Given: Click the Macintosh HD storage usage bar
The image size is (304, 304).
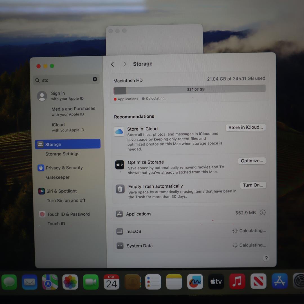Looking at the screenshot, I should 189,90.
